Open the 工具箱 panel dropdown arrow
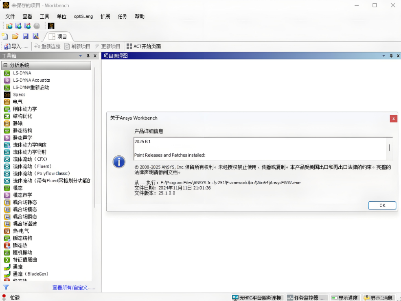The width and height of the screenshot is (401, 301). click(80, 56)
